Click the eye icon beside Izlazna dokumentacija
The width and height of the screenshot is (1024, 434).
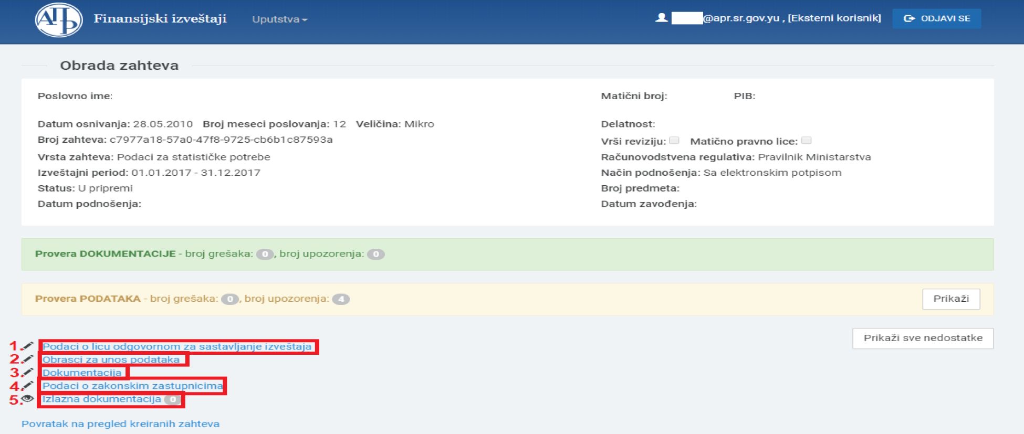[x=28, y=399]
